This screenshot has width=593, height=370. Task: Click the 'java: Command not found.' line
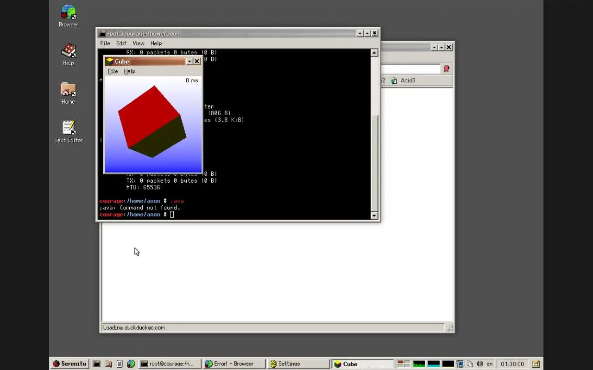click(140, 208)
